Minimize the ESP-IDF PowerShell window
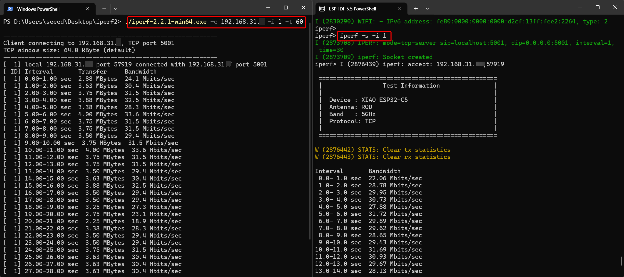The image size is (624, 277). coord(580,7)
